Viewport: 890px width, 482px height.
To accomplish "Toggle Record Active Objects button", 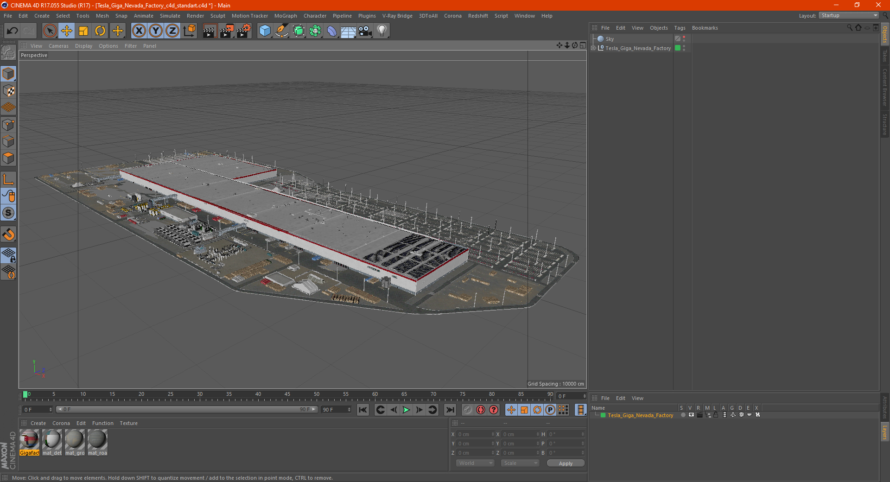I will pos(468,410).
